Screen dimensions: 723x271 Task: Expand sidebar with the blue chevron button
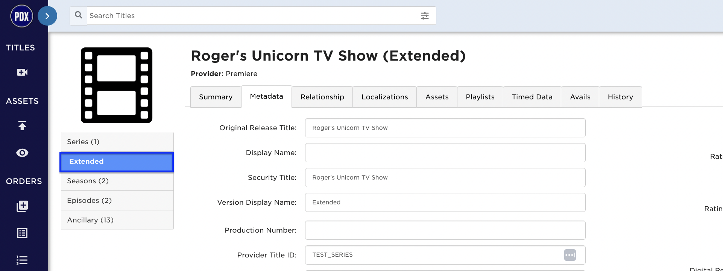click(x=47, y=16)
